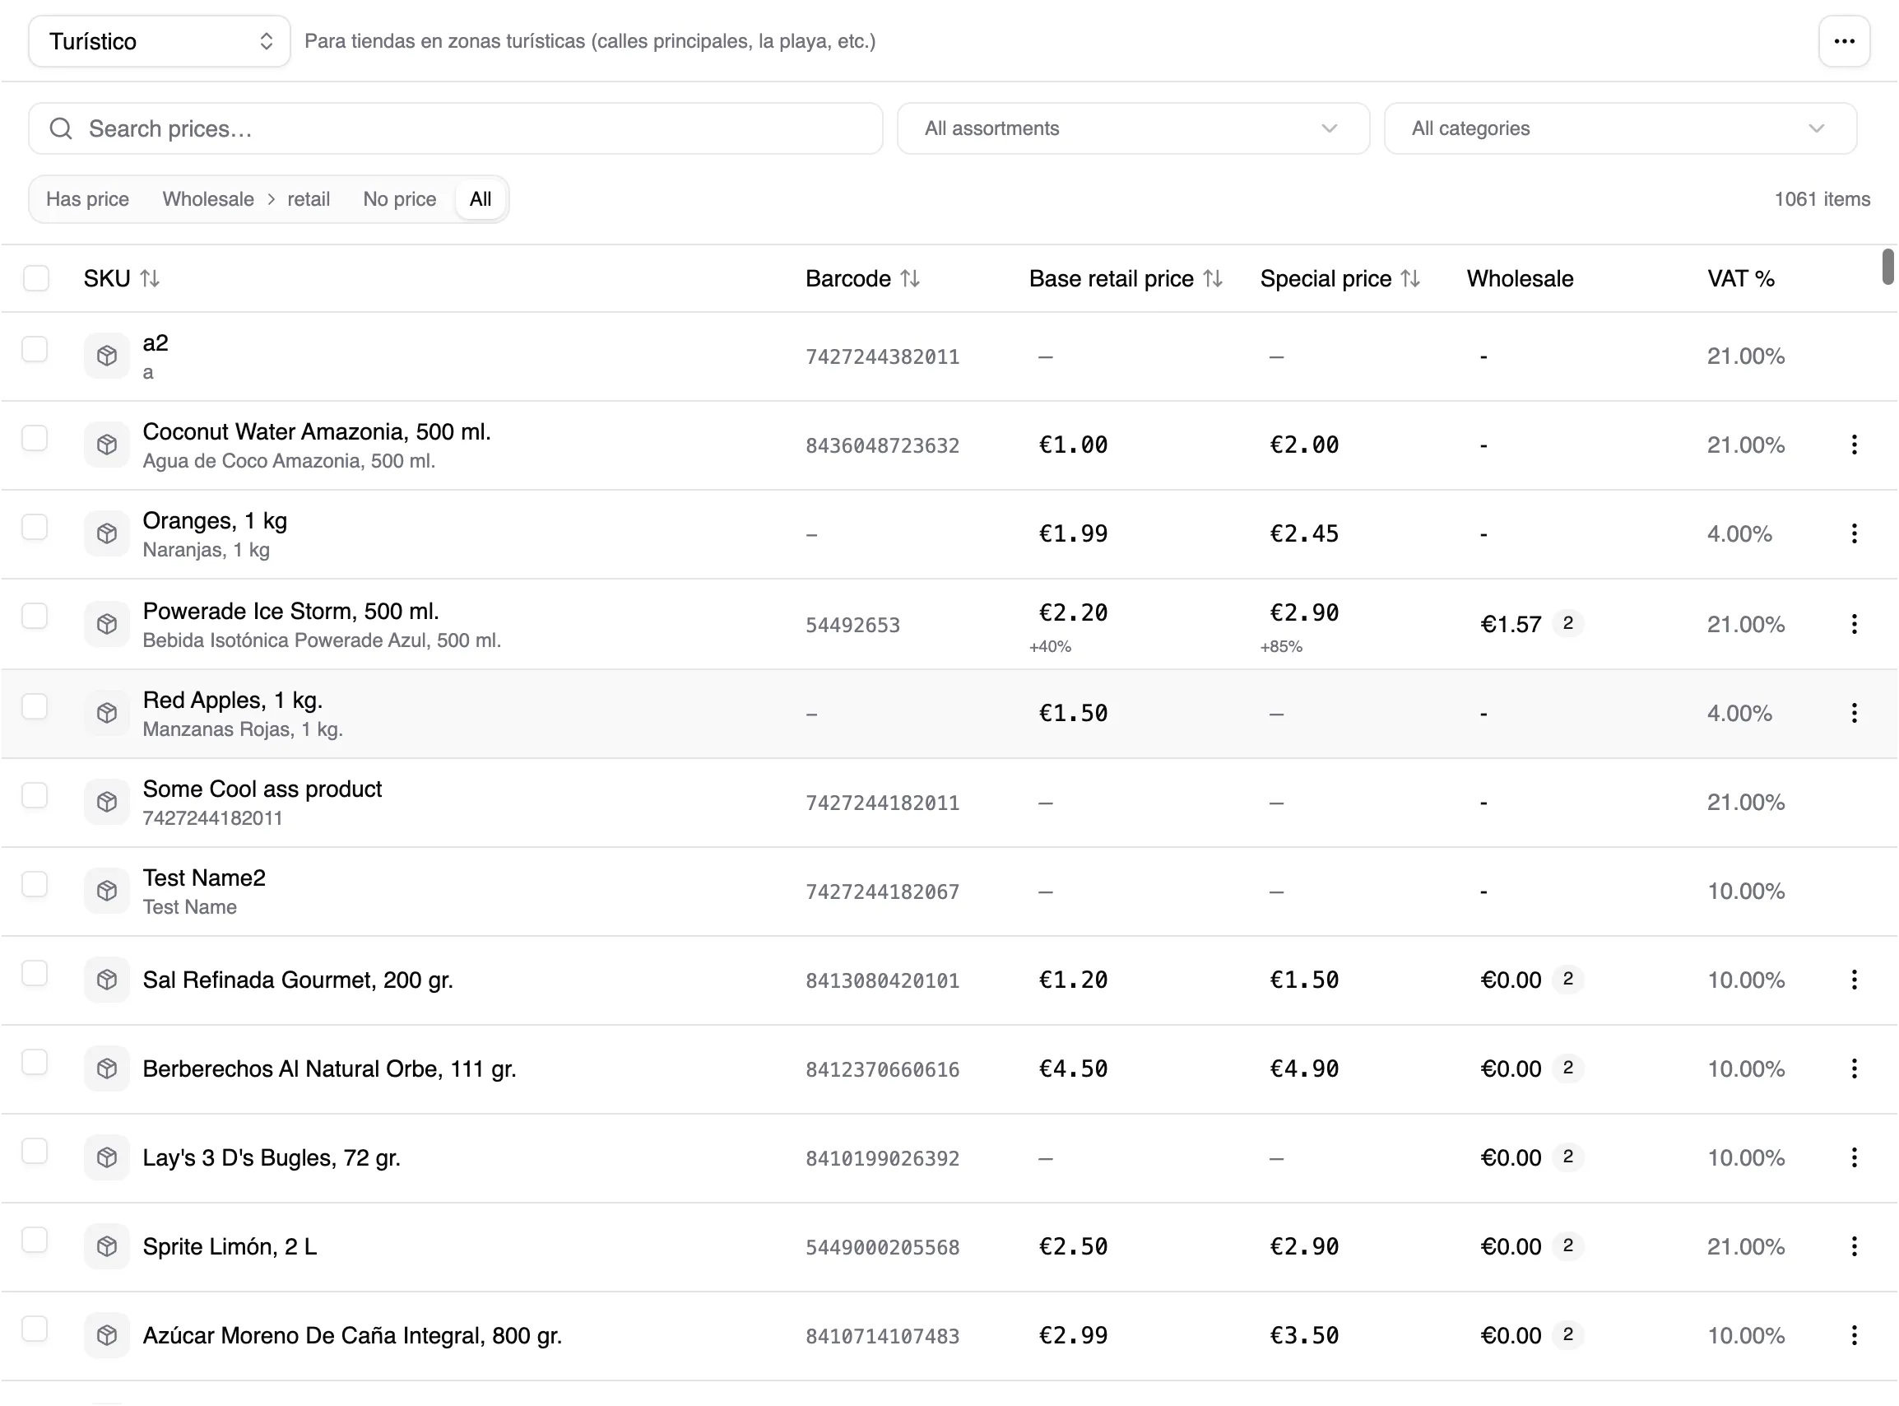Click the €1.00 base price of Coconut Water
This screenshot has height=1406, width=1899.
tap(1073, 445)
